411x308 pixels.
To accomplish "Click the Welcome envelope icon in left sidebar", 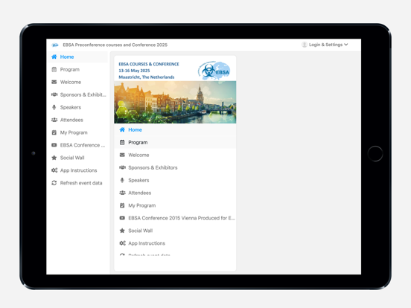I will click(x=54, y=82).
